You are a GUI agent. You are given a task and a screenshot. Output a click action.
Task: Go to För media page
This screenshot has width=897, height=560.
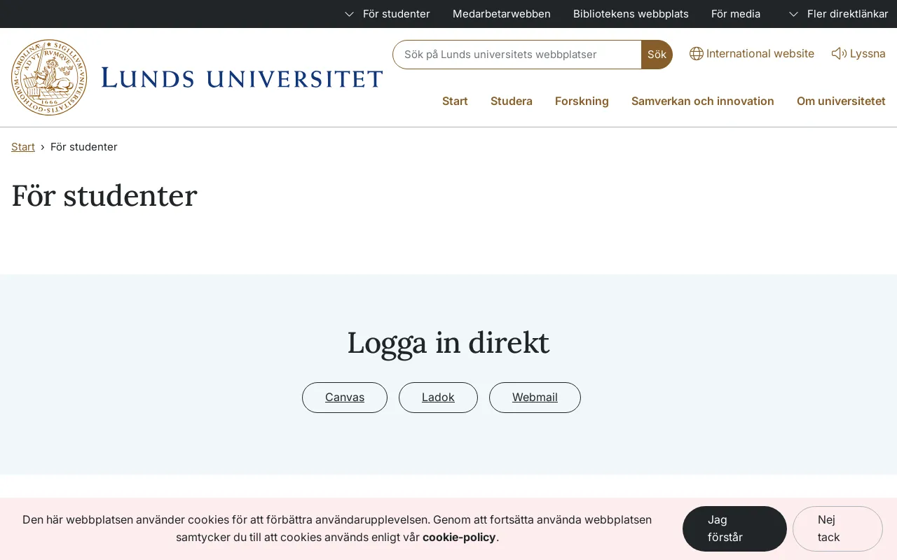736,14
